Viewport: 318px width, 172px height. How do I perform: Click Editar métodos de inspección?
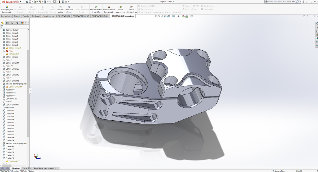click(x=109, y=7)
